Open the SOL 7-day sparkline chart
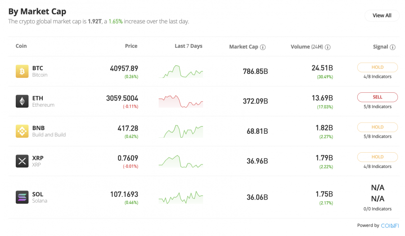Image resolution: width=405 pixels, height=236 pixels. [x=181, y=197]
